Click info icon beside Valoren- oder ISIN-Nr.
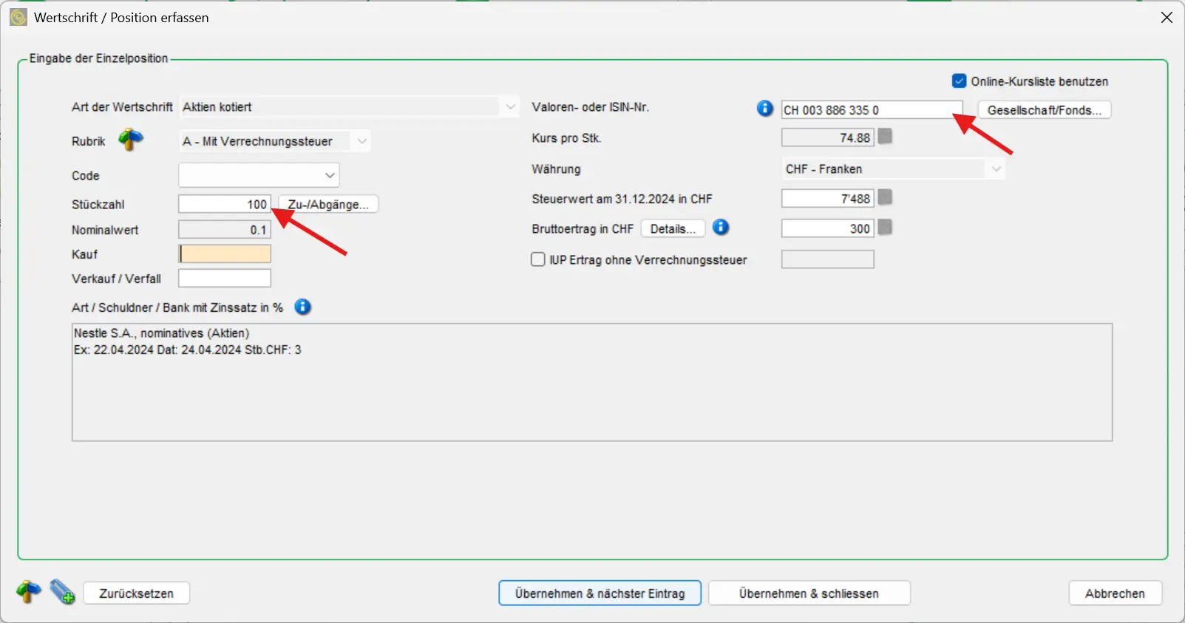Screen dimensions: 1185x623 tap(764, 109)
